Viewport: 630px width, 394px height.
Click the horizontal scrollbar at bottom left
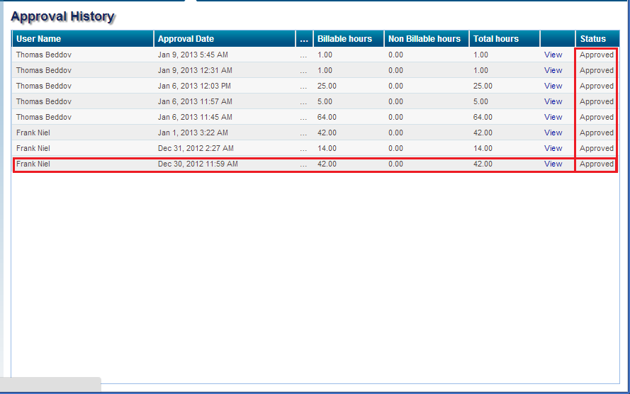click(x=51, y=385)
